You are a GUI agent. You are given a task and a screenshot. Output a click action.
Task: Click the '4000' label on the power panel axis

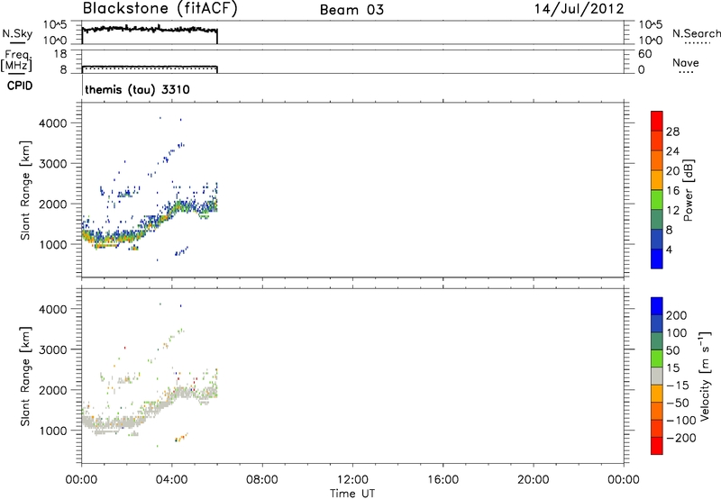coord(52,123)
